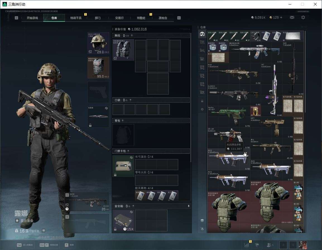Open the 特勤处 tab
This screenshot has height=250, width=322.
[x=141, y=18]
